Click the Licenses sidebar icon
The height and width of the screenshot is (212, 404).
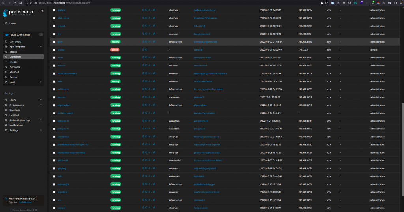[6, 115]
